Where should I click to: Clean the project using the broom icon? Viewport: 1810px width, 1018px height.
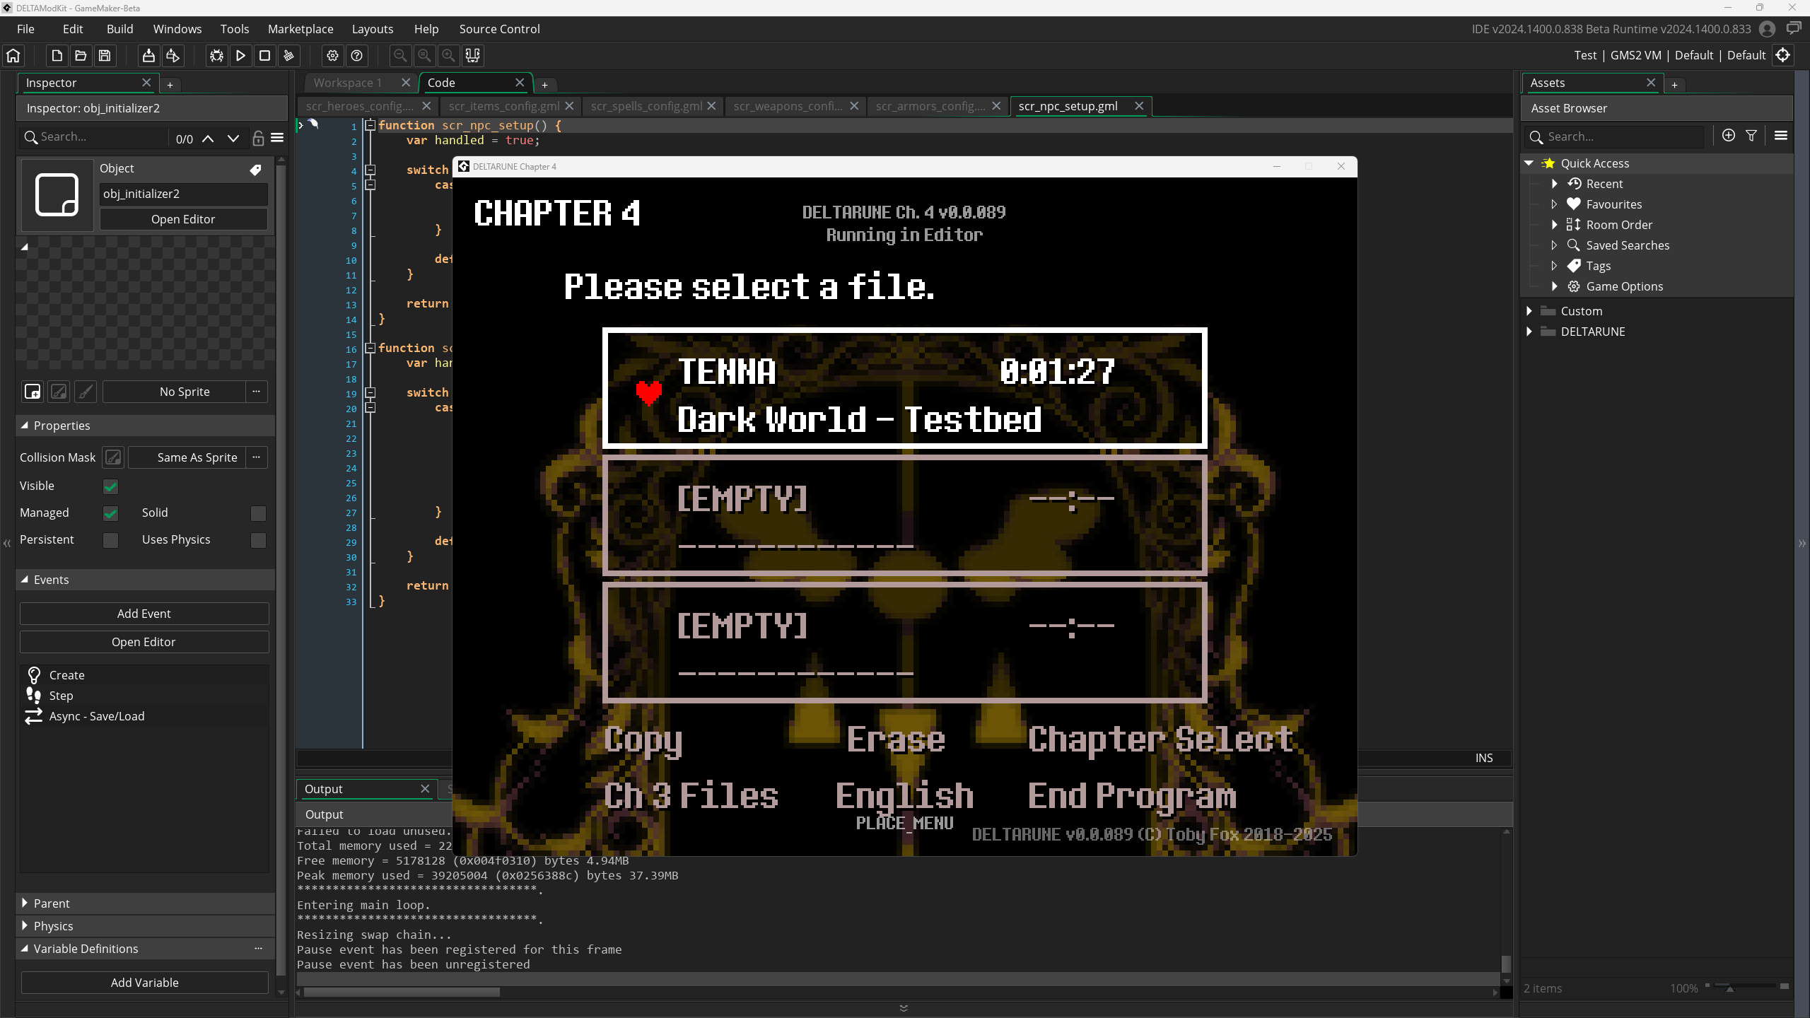coord(288,55)
